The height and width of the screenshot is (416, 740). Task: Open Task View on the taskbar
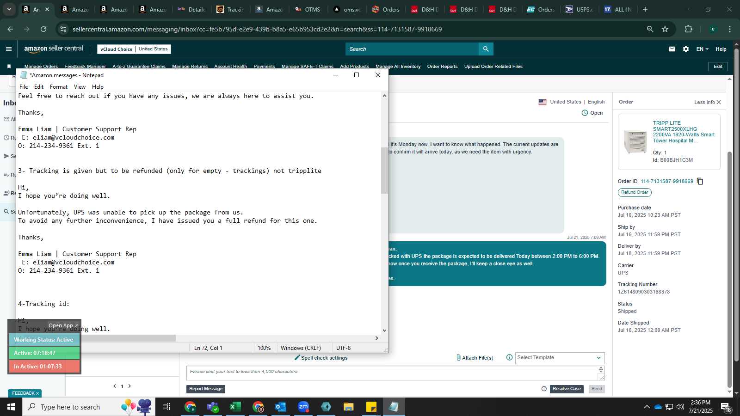pos(166,407)
